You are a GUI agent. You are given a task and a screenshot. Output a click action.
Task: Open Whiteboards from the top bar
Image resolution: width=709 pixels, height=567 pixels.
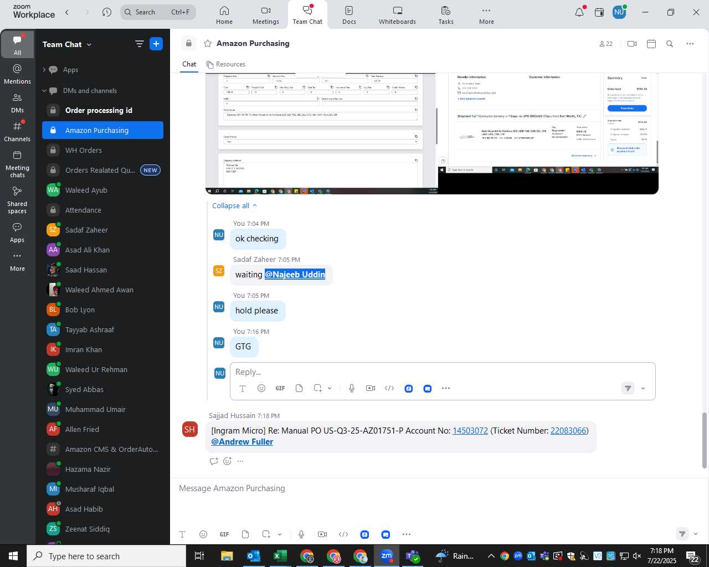coord(397,15)
